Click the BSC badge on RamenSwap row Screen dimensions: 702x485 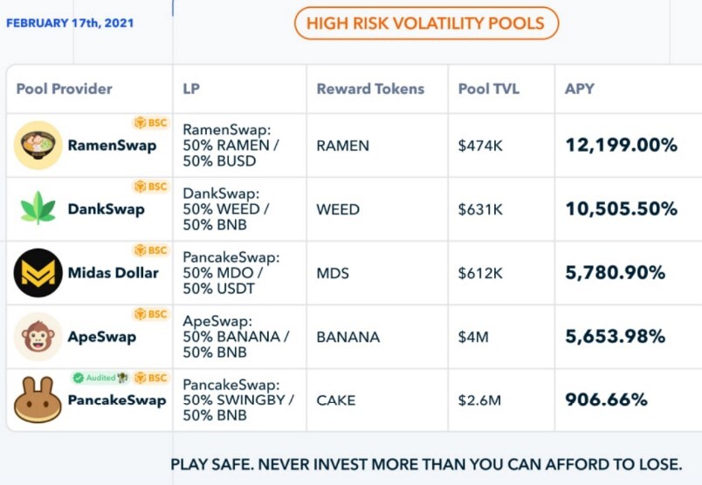(151, 123)
